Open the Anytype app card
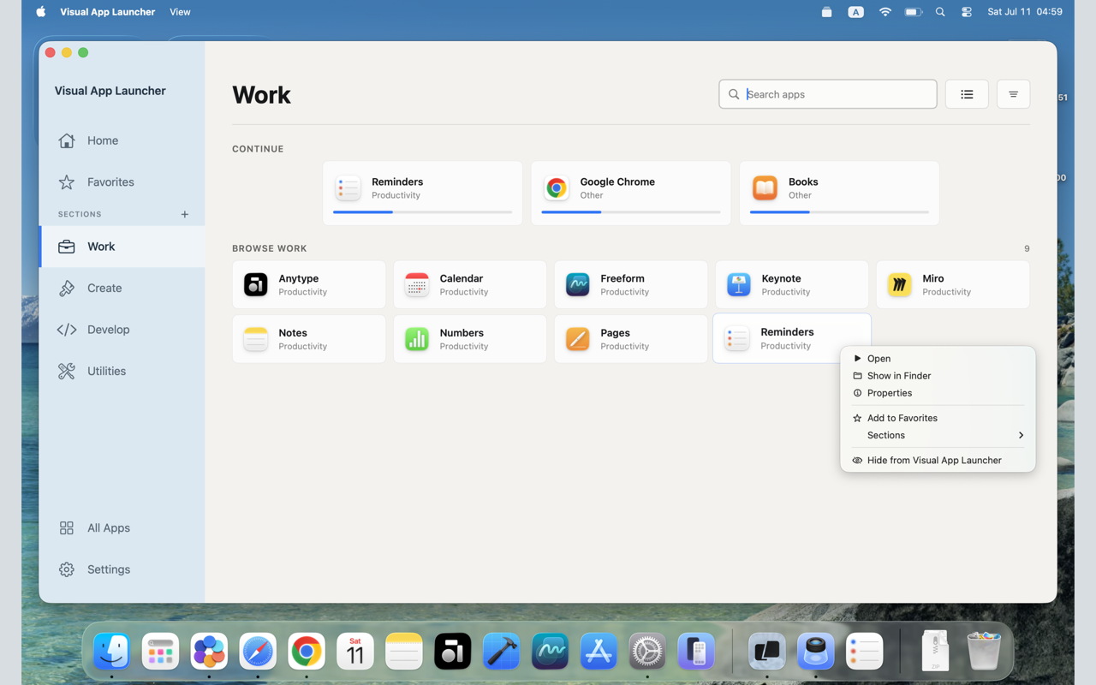 (x=309, y=284)
